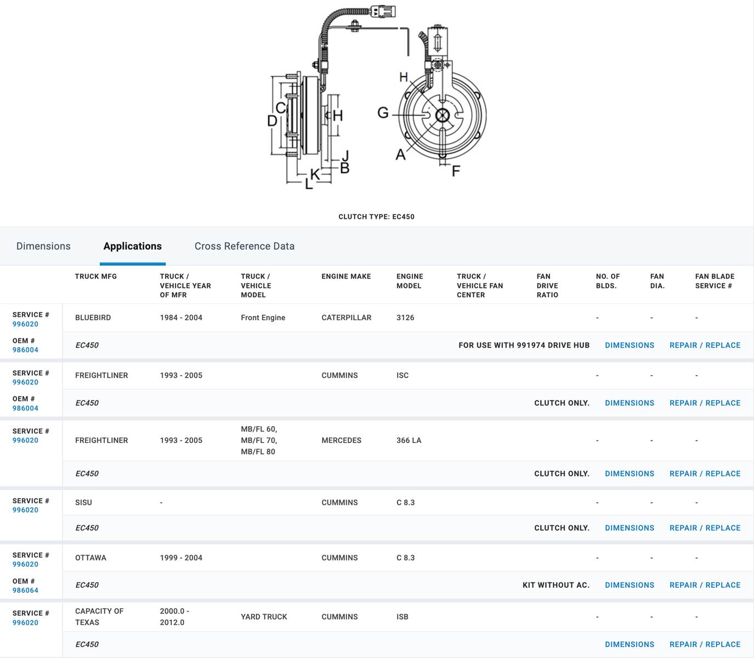Open OEM 986004 for Freightliner Cummins ISC
Image resolution: width=754 pixels, height=658 pixels.
[25, 408]
